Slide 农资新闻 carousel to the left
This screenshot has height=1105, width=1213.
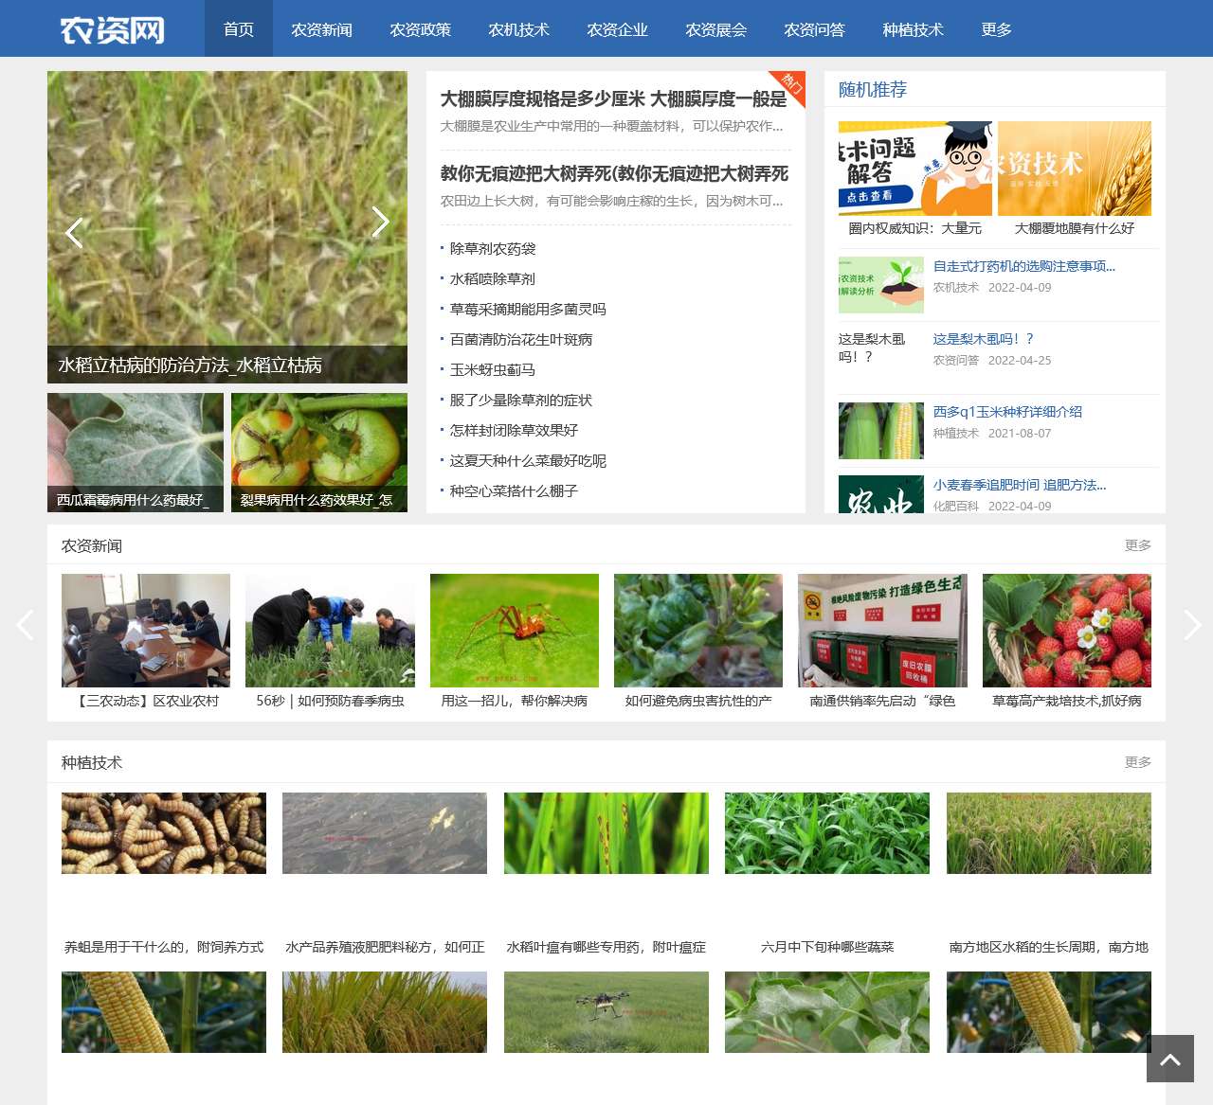click(x=25, y=625)
